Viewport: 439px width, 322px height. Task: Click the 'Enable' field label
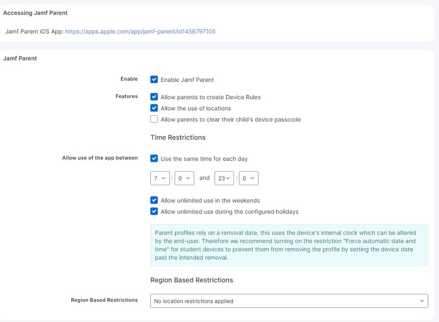[129, 79]
